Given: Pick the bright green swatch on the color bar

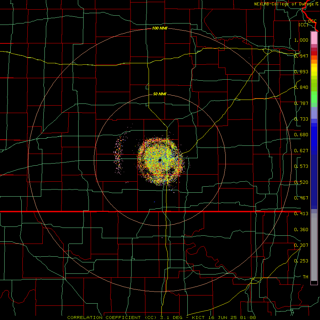Looking at the screenshot, I should click(x=314, y=97).
